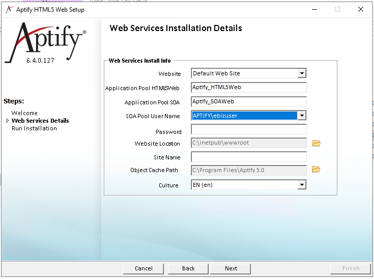Open the Website dropdown arrow

tap(302, 73)
